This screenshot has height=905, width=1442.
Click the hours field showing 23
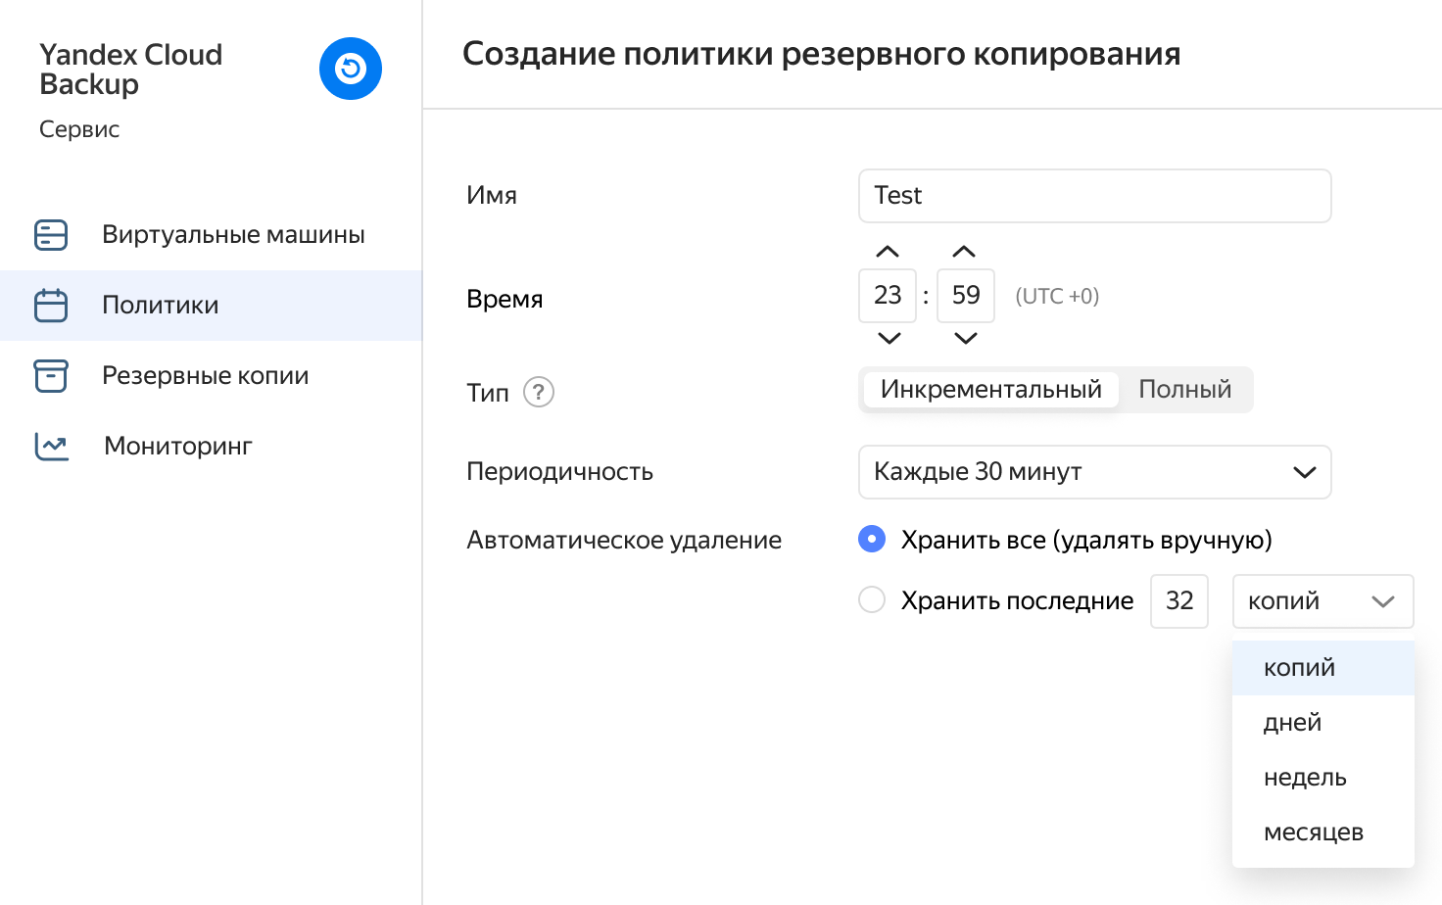tap(888, 296)
